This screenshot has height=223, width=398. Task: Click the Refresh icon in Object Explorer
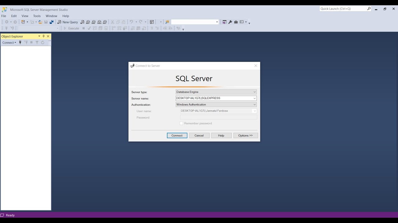pyautogui.click(x=43, y=42)
